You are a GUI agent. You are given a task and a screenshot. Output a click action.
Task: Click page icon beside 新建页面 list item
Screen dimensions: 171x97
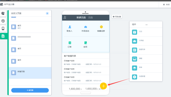coord(14,73)
